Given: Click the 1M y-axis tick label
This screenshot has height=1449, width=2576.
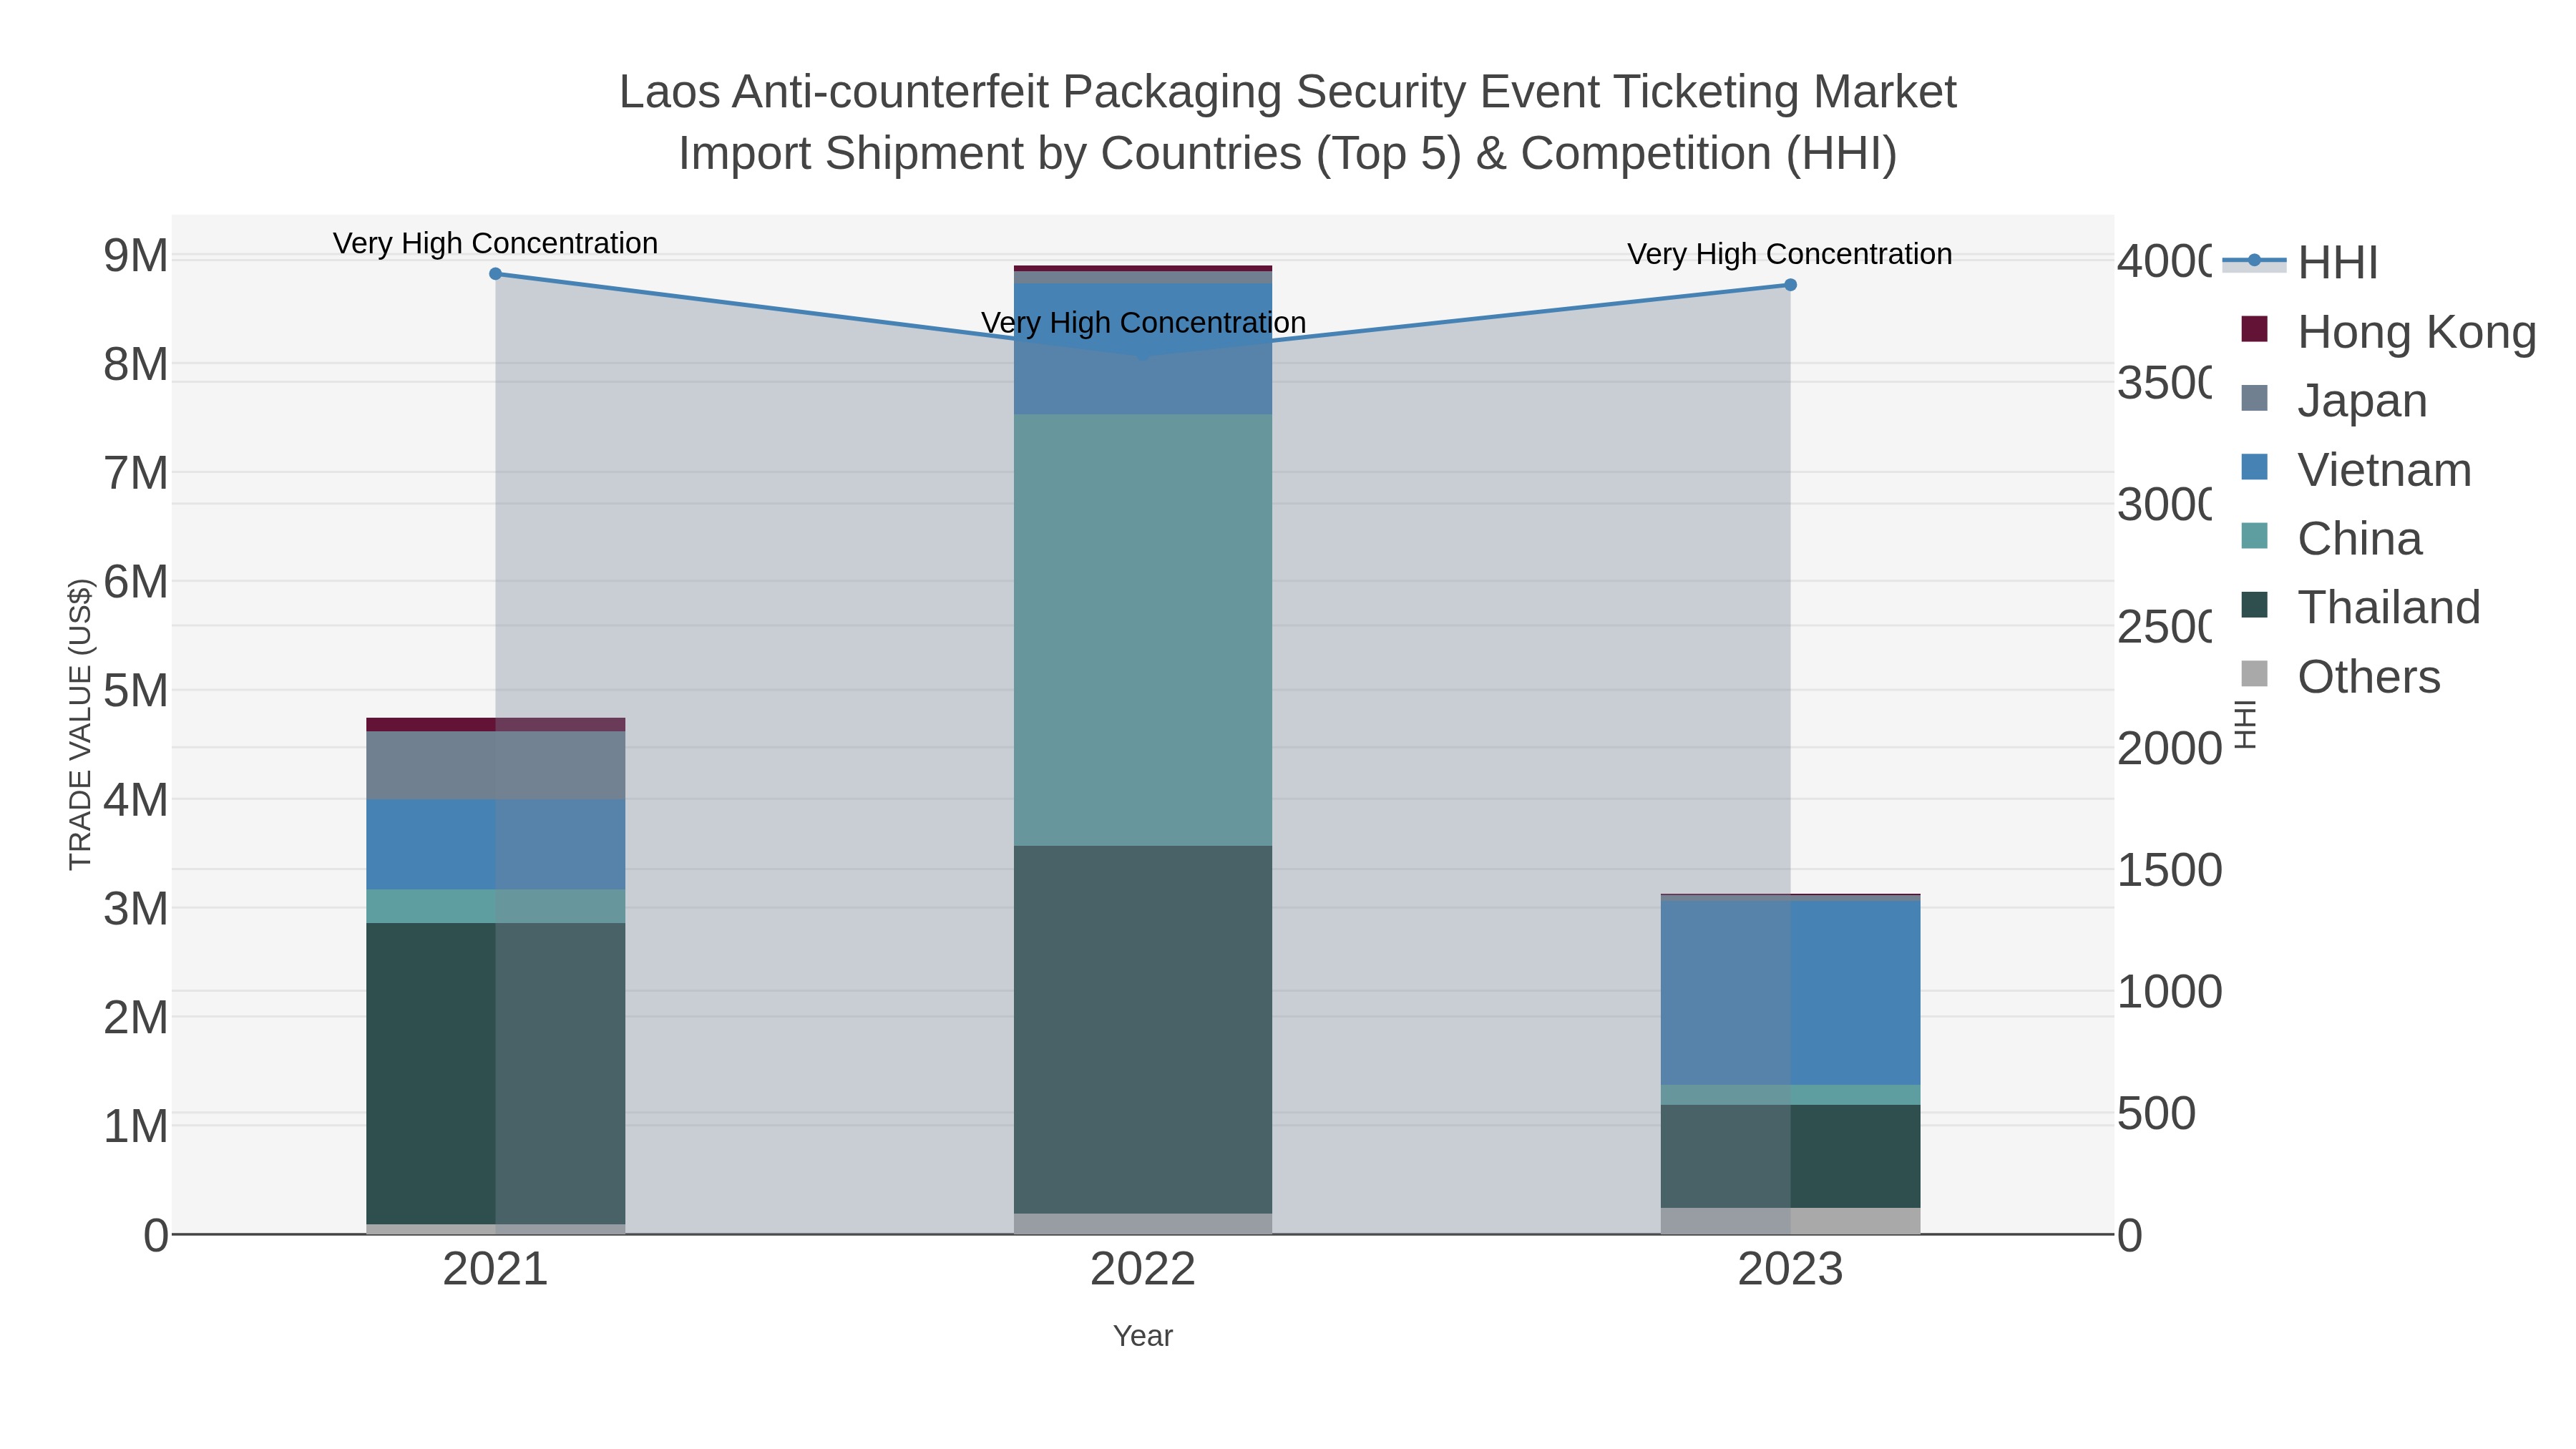Looking at the screenshot, I should (x=136, y=1126).
